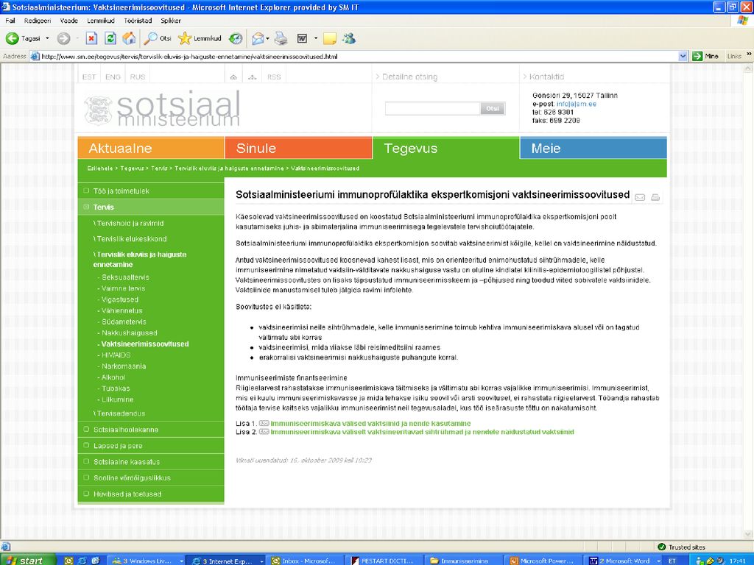Open the sitemap icon beside RSS
This screenshot has width=754, height=565.
pyautogui.click(x=252, y=77)
